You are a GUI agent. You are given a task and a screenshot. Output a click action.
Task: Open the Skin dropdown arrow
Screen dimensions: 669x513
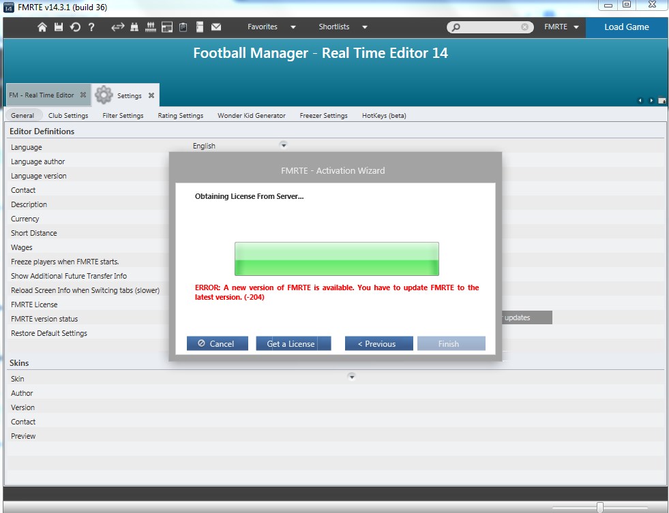point(352,377)
